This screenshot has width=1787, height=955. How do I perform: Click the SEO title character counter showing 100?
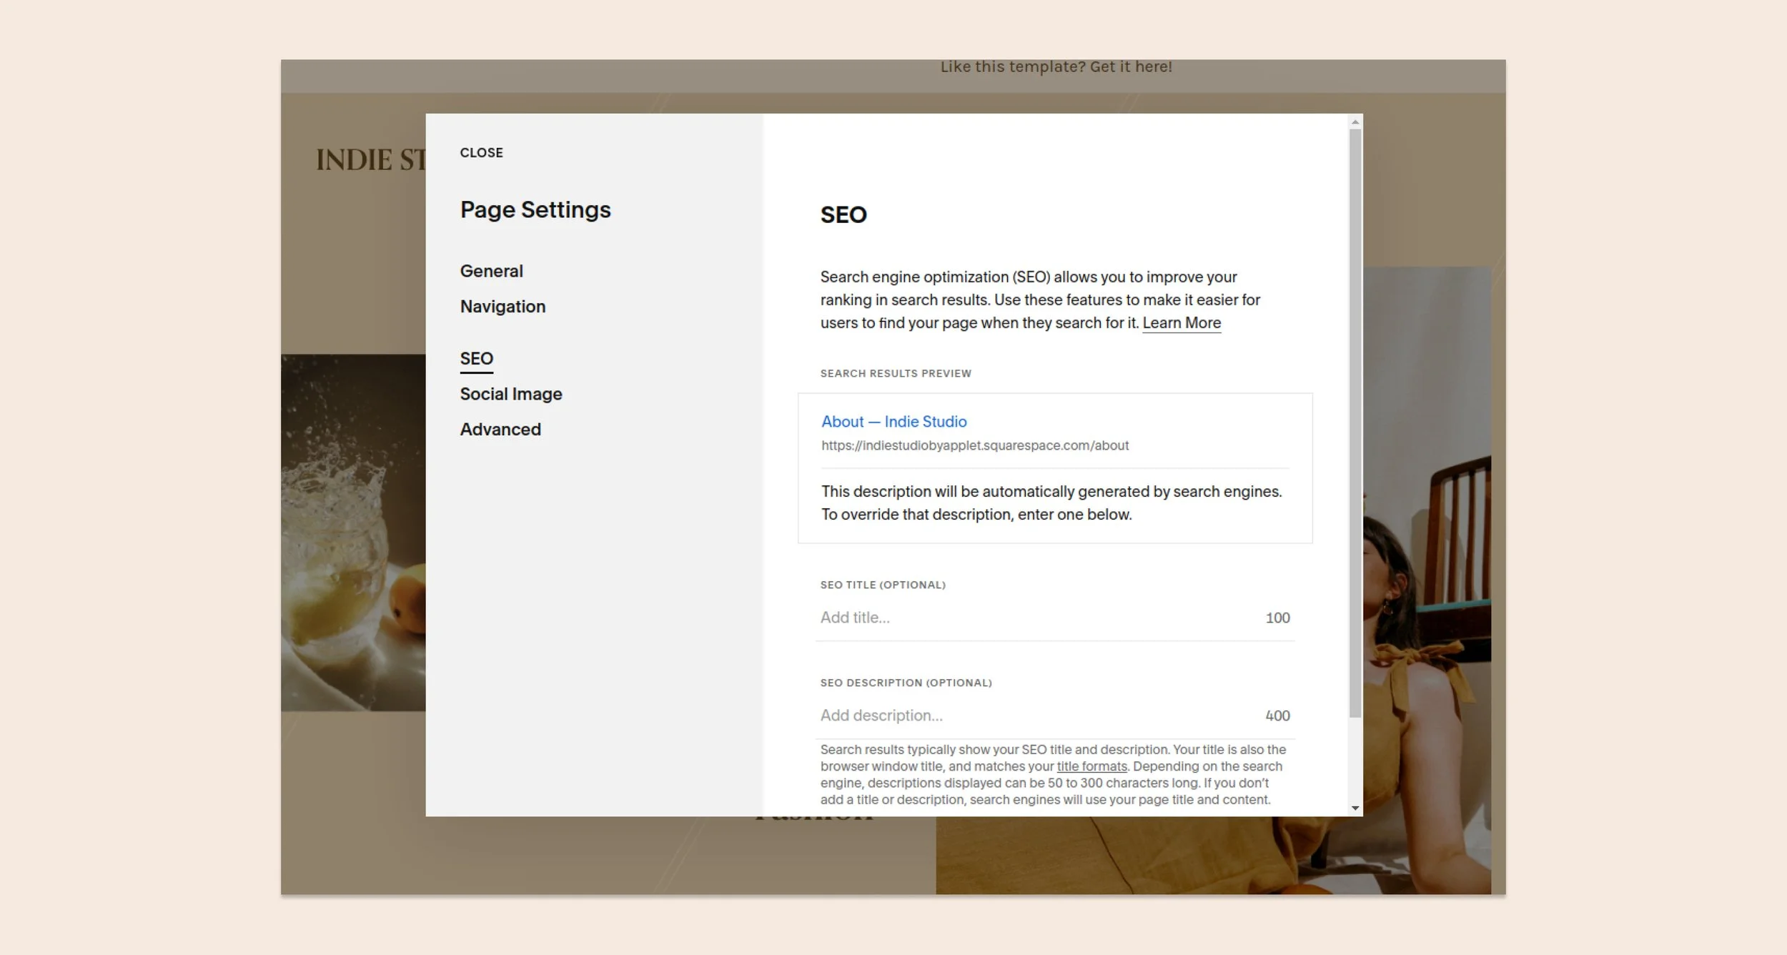click(x=1277, y=617)
